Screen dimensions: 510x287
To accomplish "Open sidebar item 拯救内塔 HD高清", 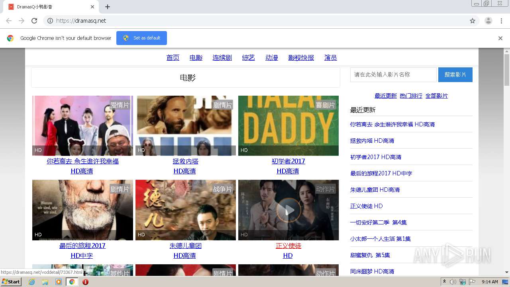I will point(372,141).
